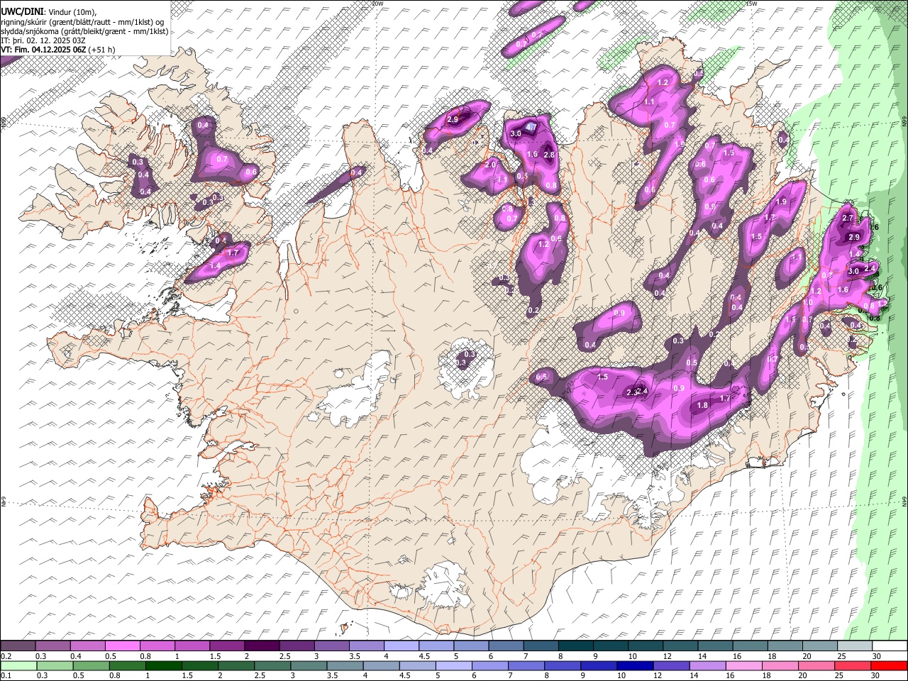This screenshot has width=908, height=681.
Task: Pick the bright pink swatch between 0.5 and 0.8
Action: [x=123, y=646]
